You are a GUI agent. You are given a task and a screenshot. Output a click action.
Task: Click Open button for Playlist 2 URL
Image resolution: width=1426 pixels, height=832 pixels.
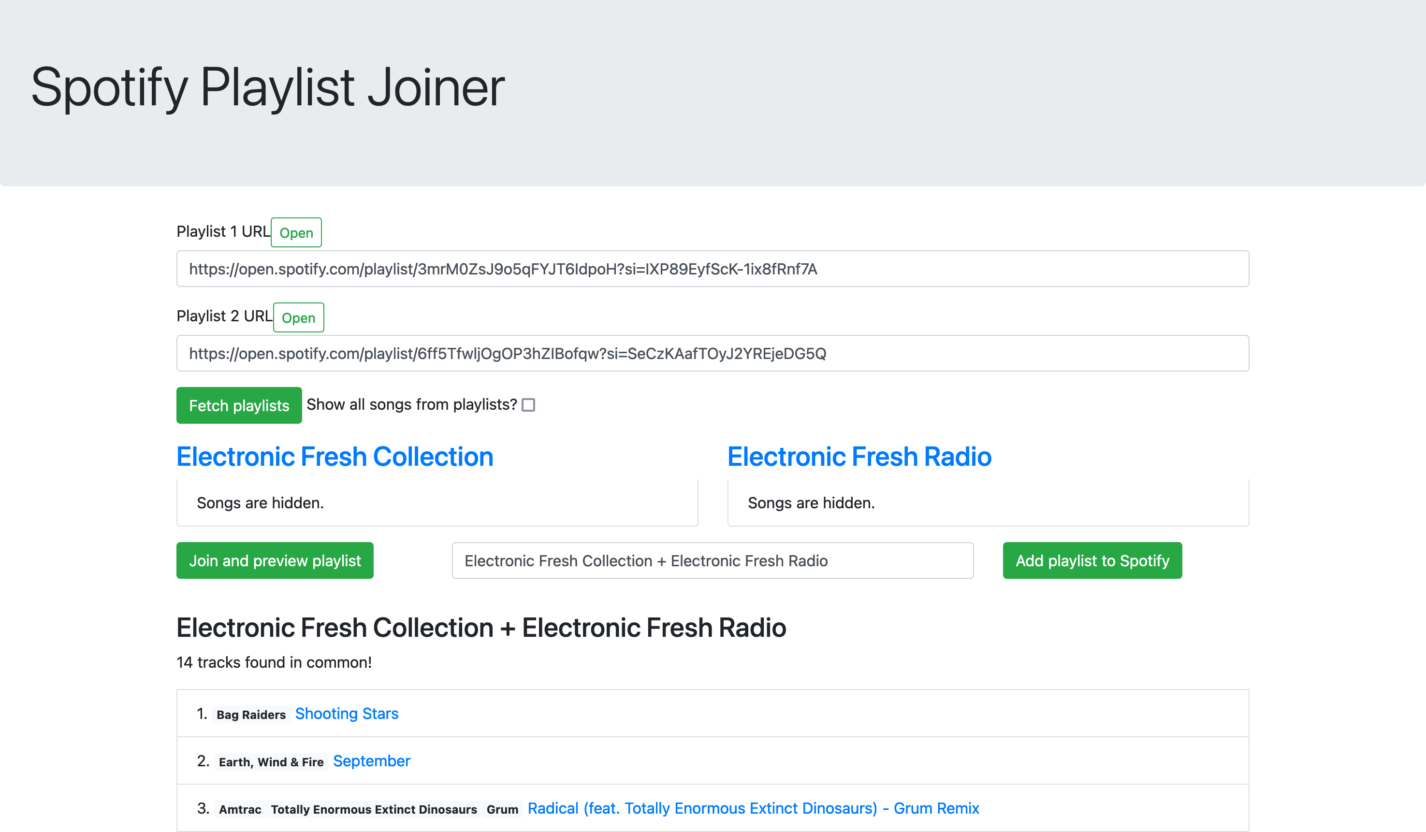point(298,317)
